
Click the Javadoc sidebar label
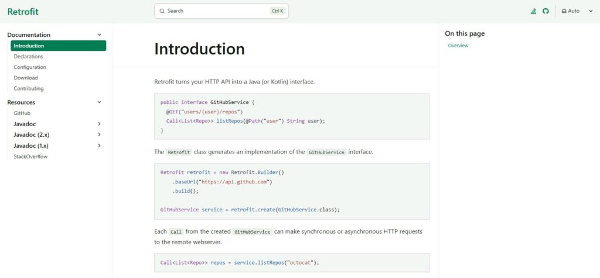(x=25, y=124)
